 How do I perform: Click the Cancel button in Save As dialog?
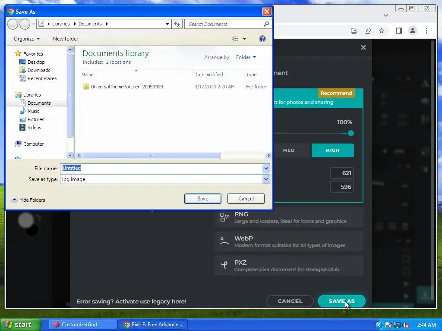coord(246,199)
